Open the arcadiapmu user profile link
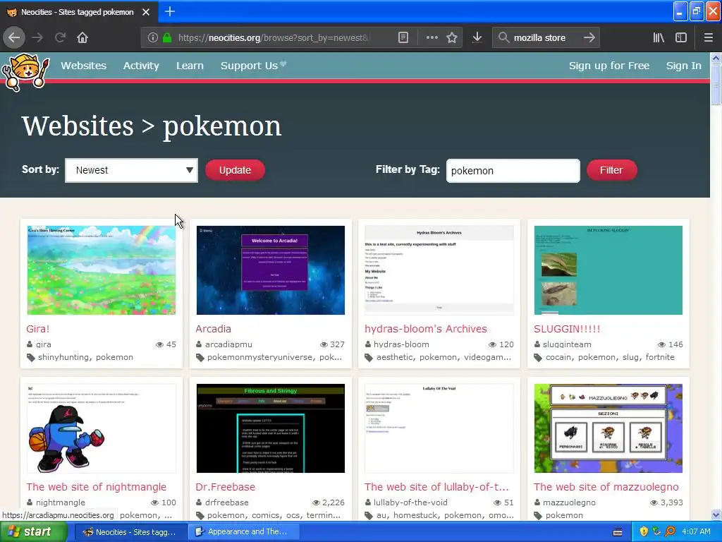The width and height of the screenshot is (722, 542). coord(228,344)
